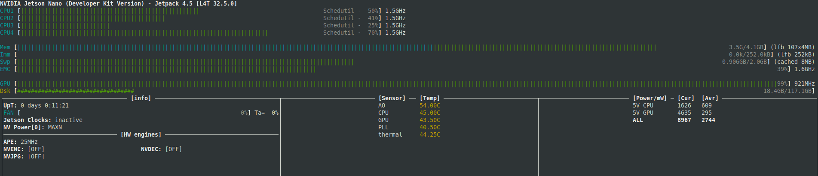The width and height of the screenshot is (818, 176).
Task: Click the NVJPG [OFF] entry
Action: coord(24,157)
